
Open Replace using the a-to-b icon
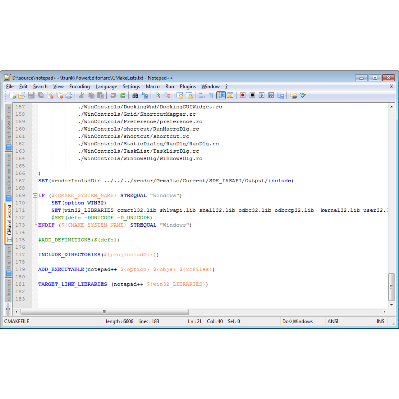tap(144, 95)
